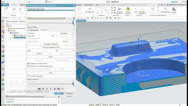The width and height of the screenshot is (188, 106).
Task: Jump to the end of the toolpath
Action: (59, 89)
